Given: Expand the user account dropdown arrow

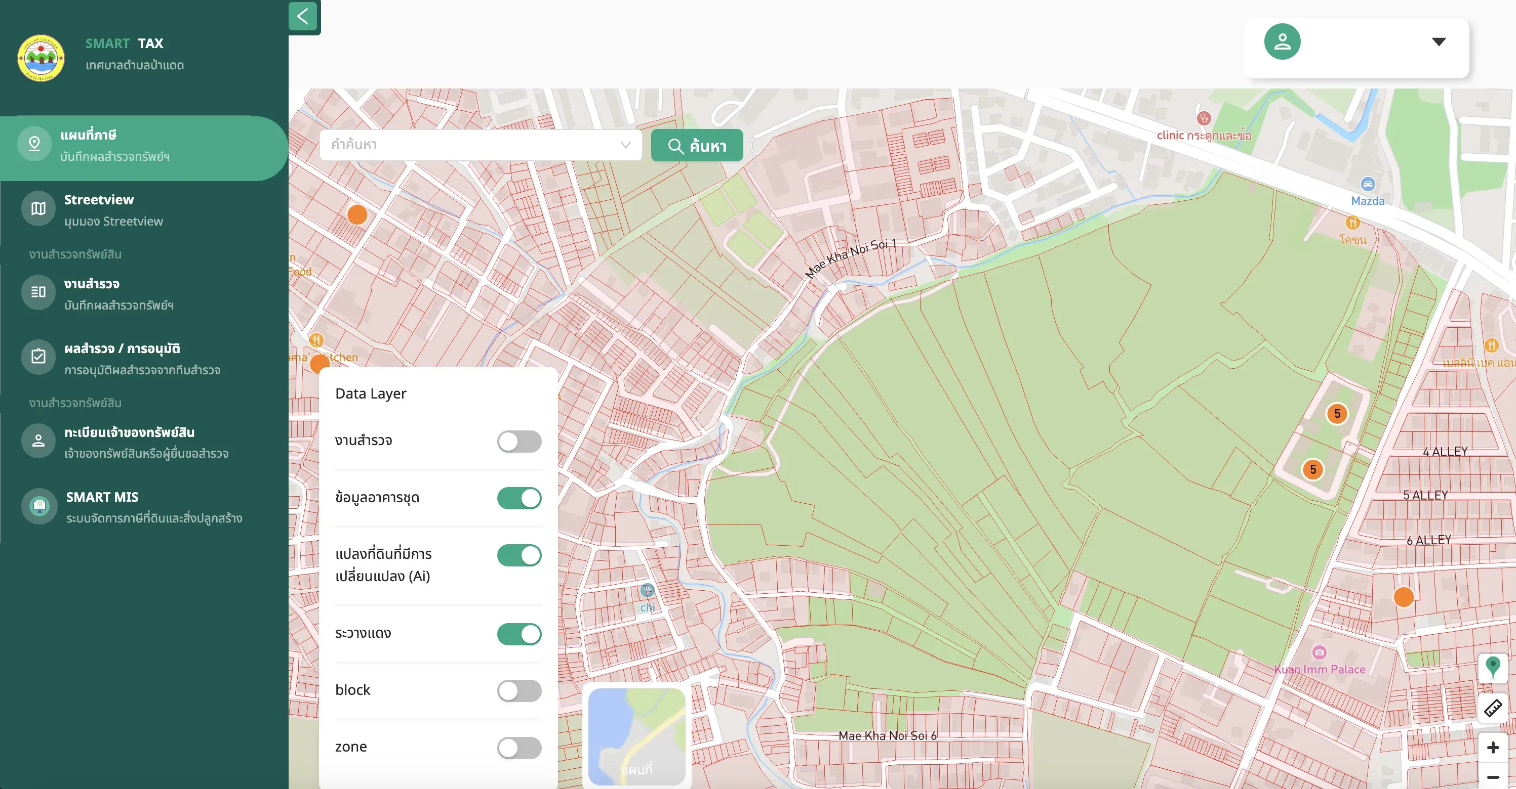Looking at the screenshot, I should click(x=1439, y=42).
